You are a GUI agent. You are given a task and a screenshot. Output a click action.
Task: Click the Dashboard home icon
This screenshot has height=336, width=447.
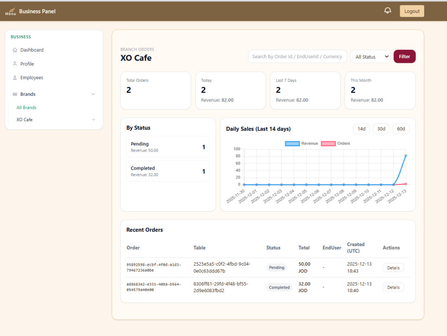pos(15,50)
